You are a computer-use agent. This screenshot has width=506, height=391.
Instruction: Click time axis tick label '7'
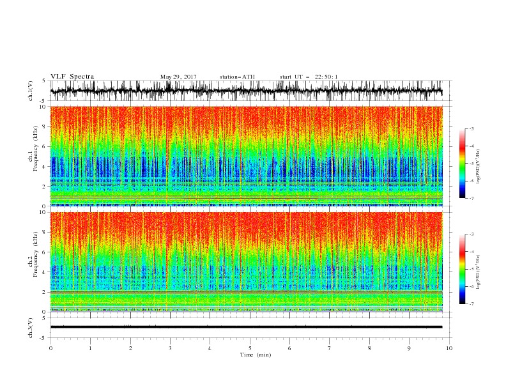pos(330,348)
